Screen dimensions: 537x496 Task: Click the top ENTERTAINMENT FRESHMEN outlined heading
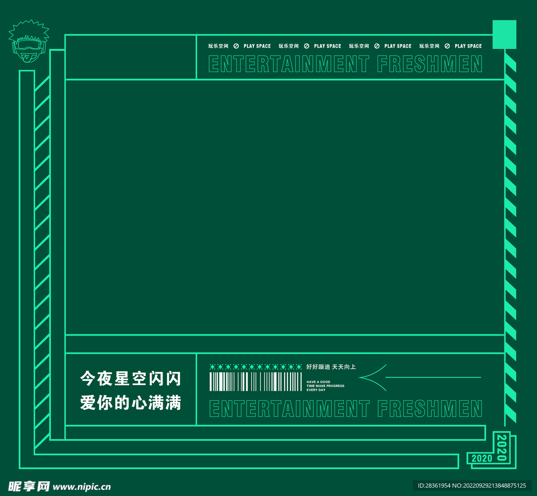345,64
